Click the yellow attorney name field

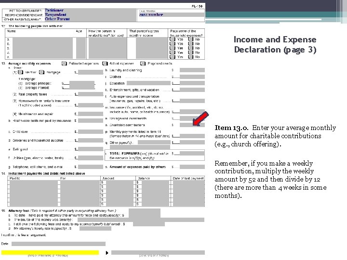[50, 253]
